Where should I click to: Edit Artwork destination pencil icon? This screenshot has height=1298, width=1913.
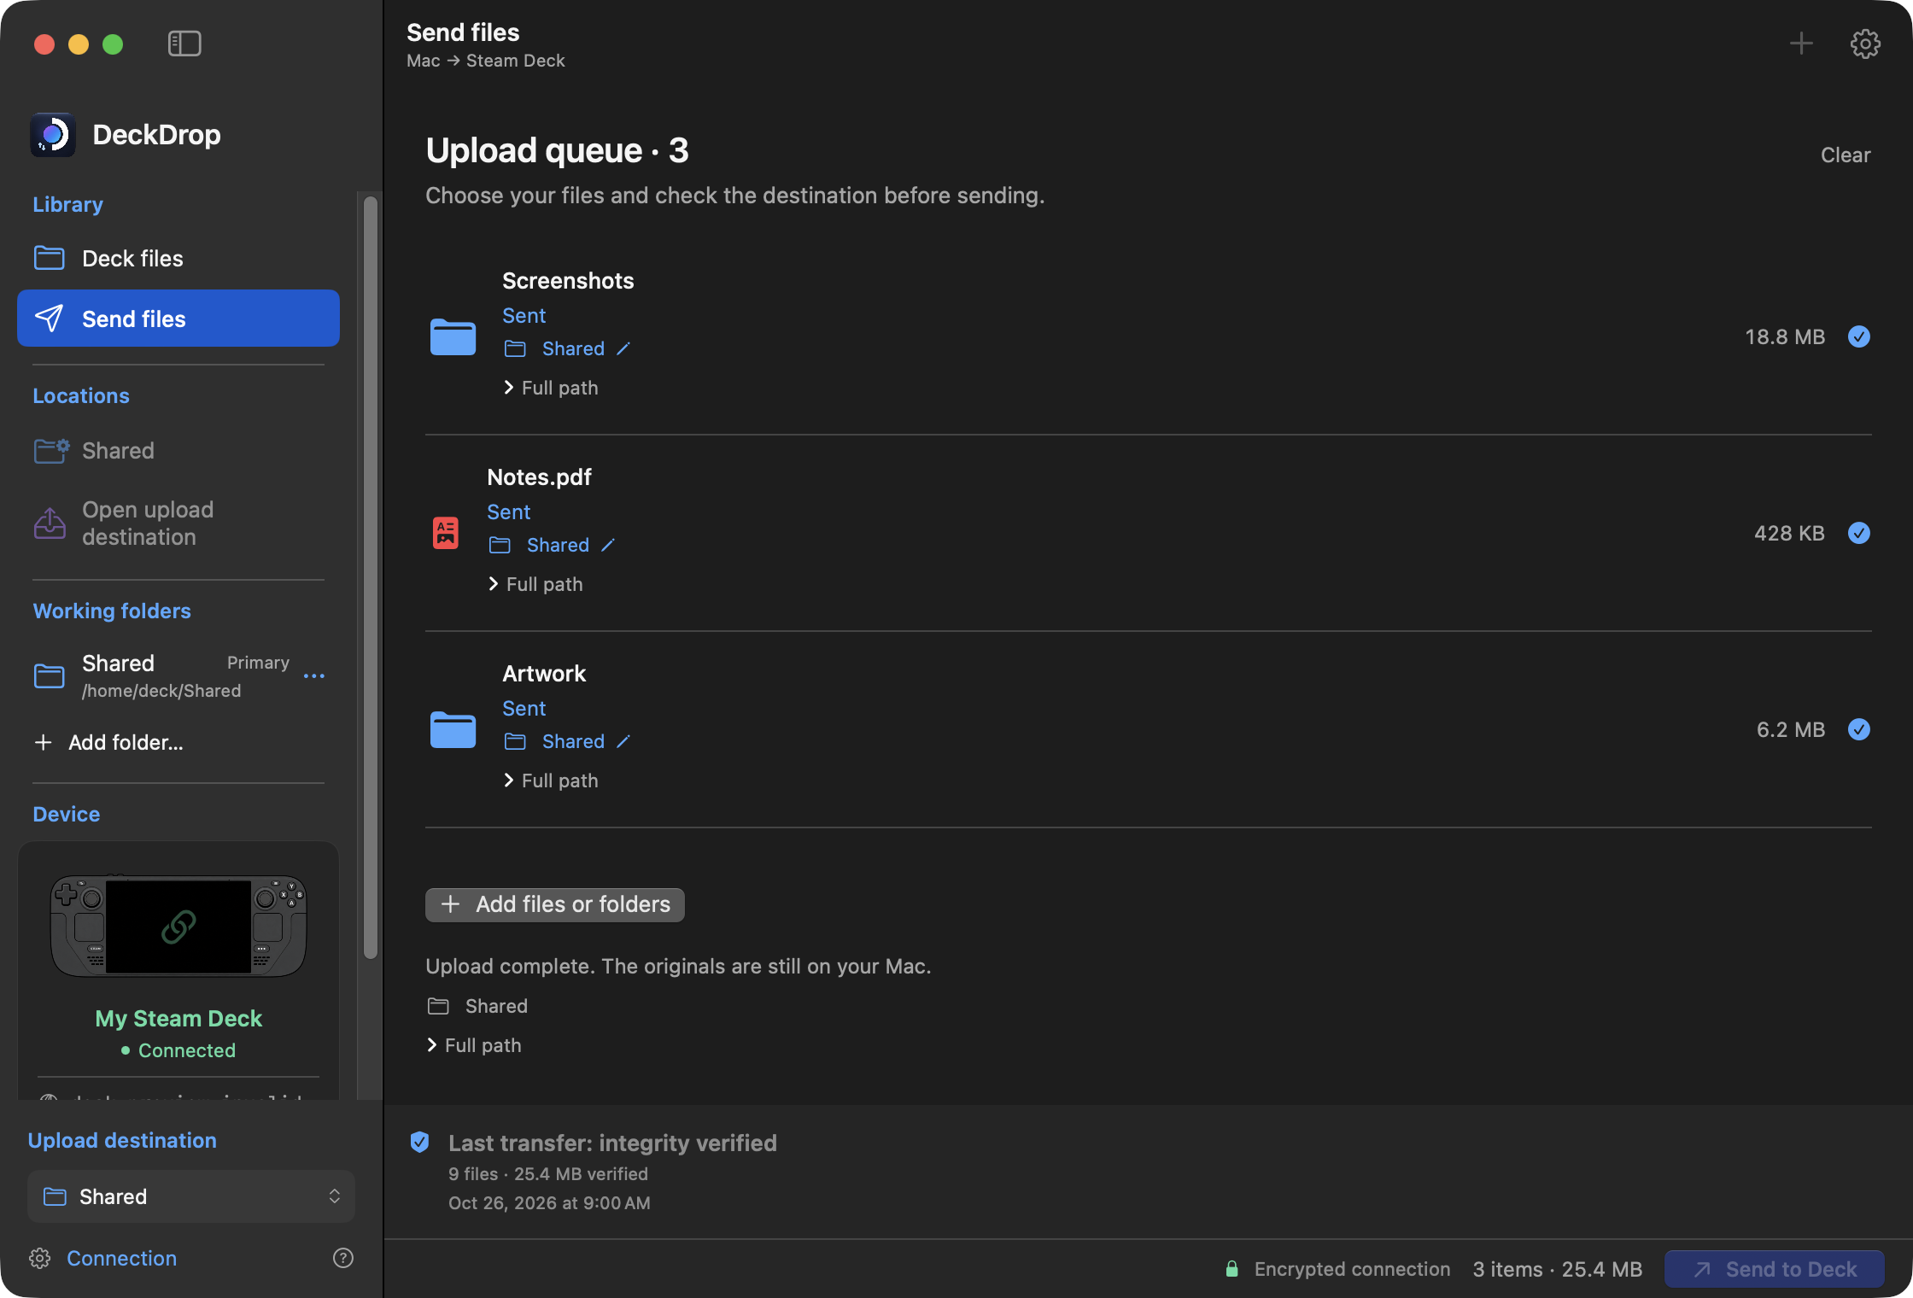(623, 741)
